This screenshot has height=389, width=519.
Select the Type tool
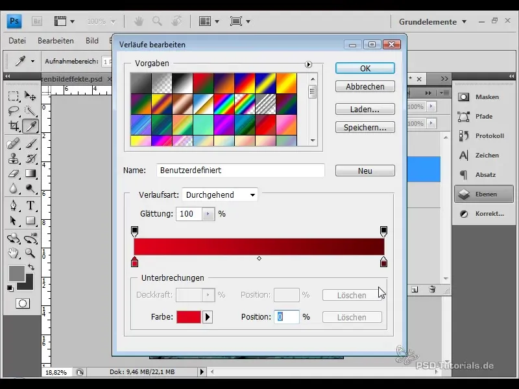pyautogui.click(x=30, y=206)
